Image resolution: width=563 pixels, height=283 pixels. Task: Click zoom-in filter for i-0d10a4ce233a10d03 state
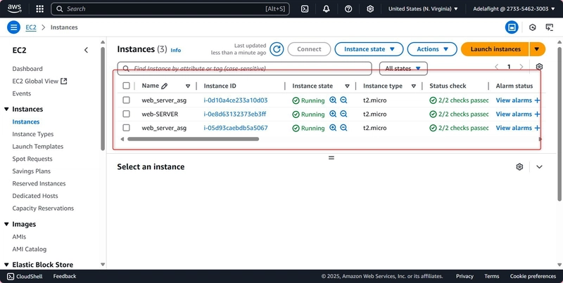pos(333,100)
